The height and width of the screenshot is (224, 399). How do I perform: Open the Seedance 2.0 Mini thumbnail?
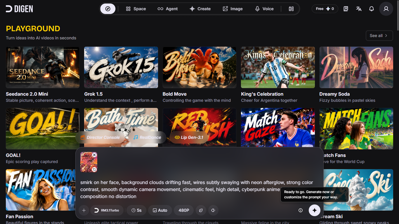point(43,67)
